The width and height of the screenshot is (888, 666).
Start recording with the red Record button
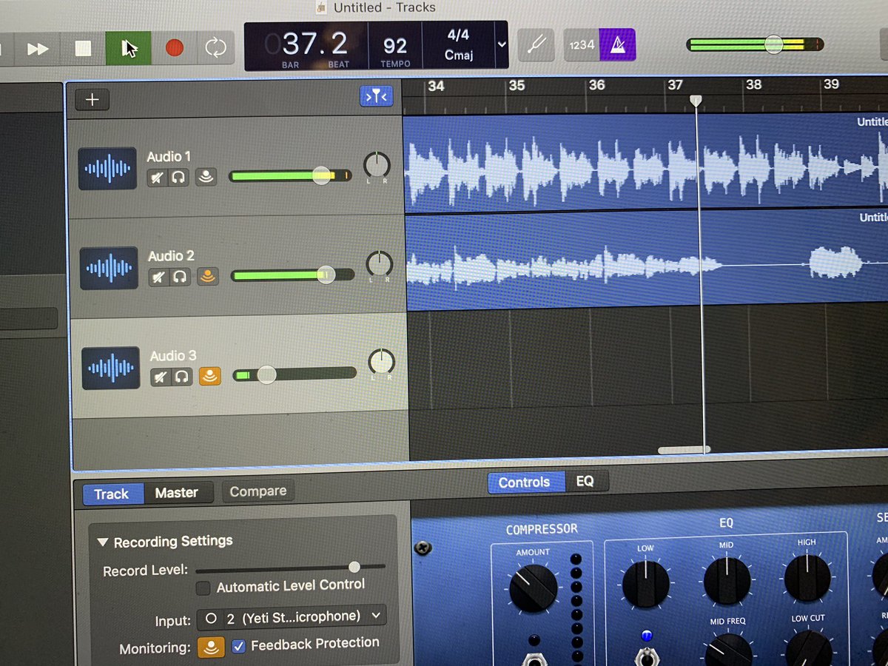pos(175,48)
